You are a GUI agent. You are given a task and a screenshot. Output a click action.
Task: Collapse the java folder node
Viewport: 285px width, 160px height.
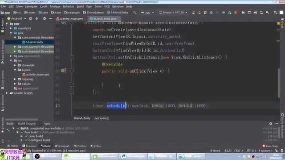[11, 33]
